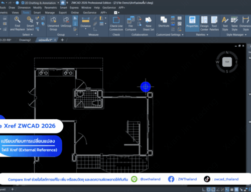Screen dimensions: 251x192
Task: Click the round blue icon beside the redo arrow
Action: [x=17, y=3]
